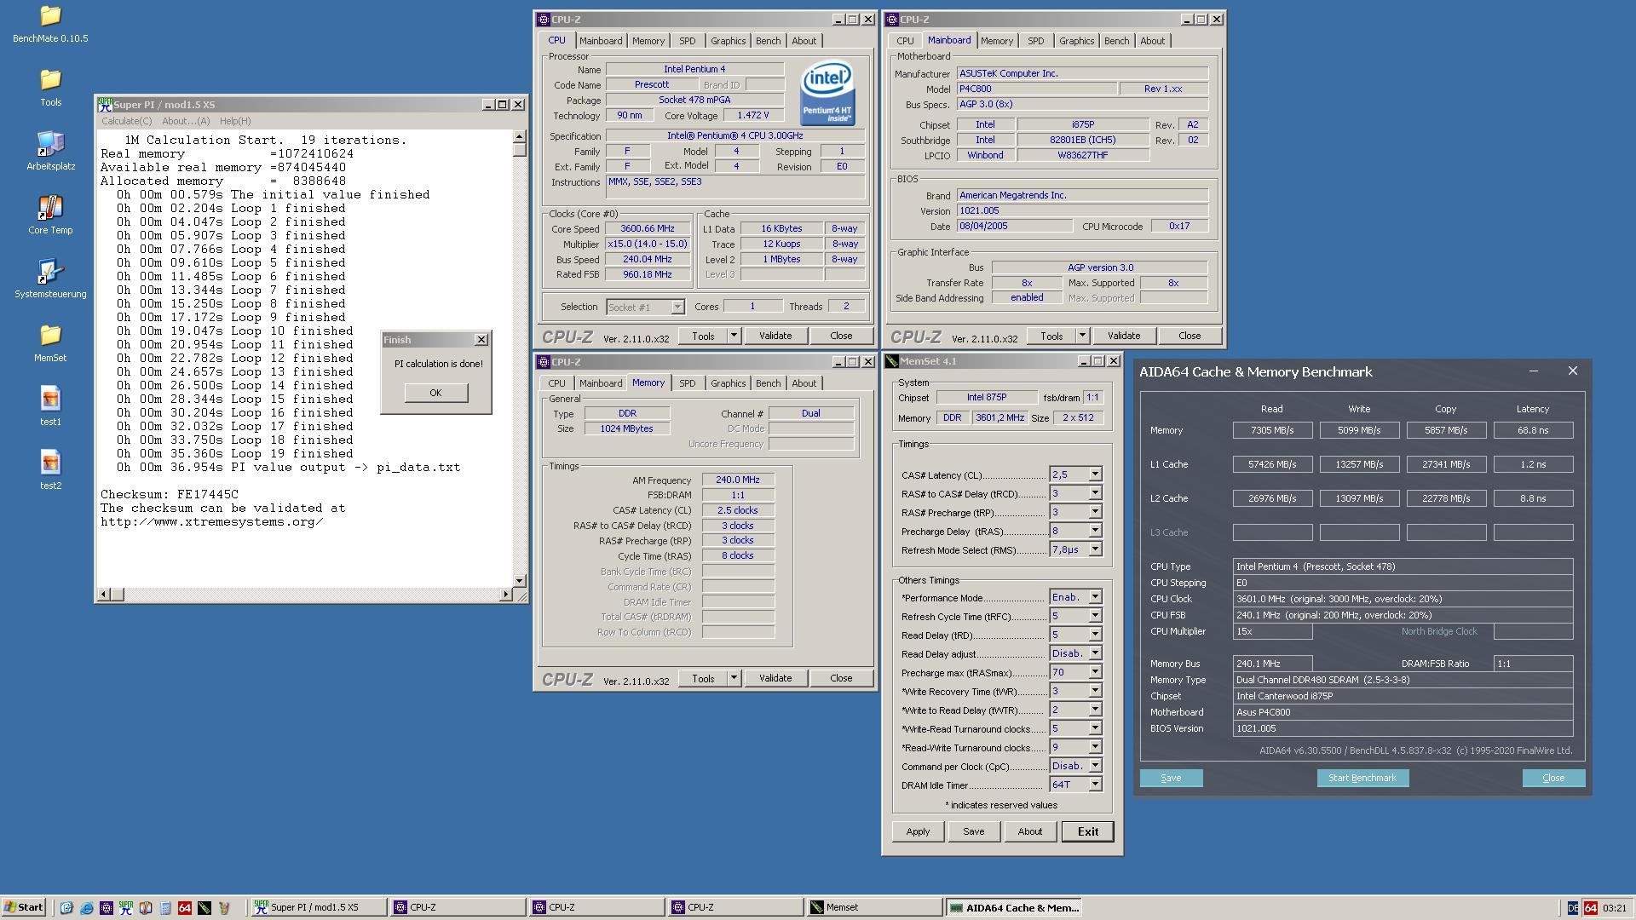Launch MemSet from the quick launch bar
1636x920 pixels.
[204, 908]
